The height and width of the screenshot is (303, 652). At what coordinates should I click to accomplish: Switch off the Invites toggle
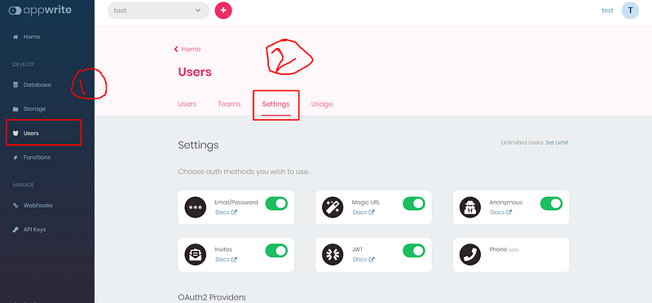point(276,251)
